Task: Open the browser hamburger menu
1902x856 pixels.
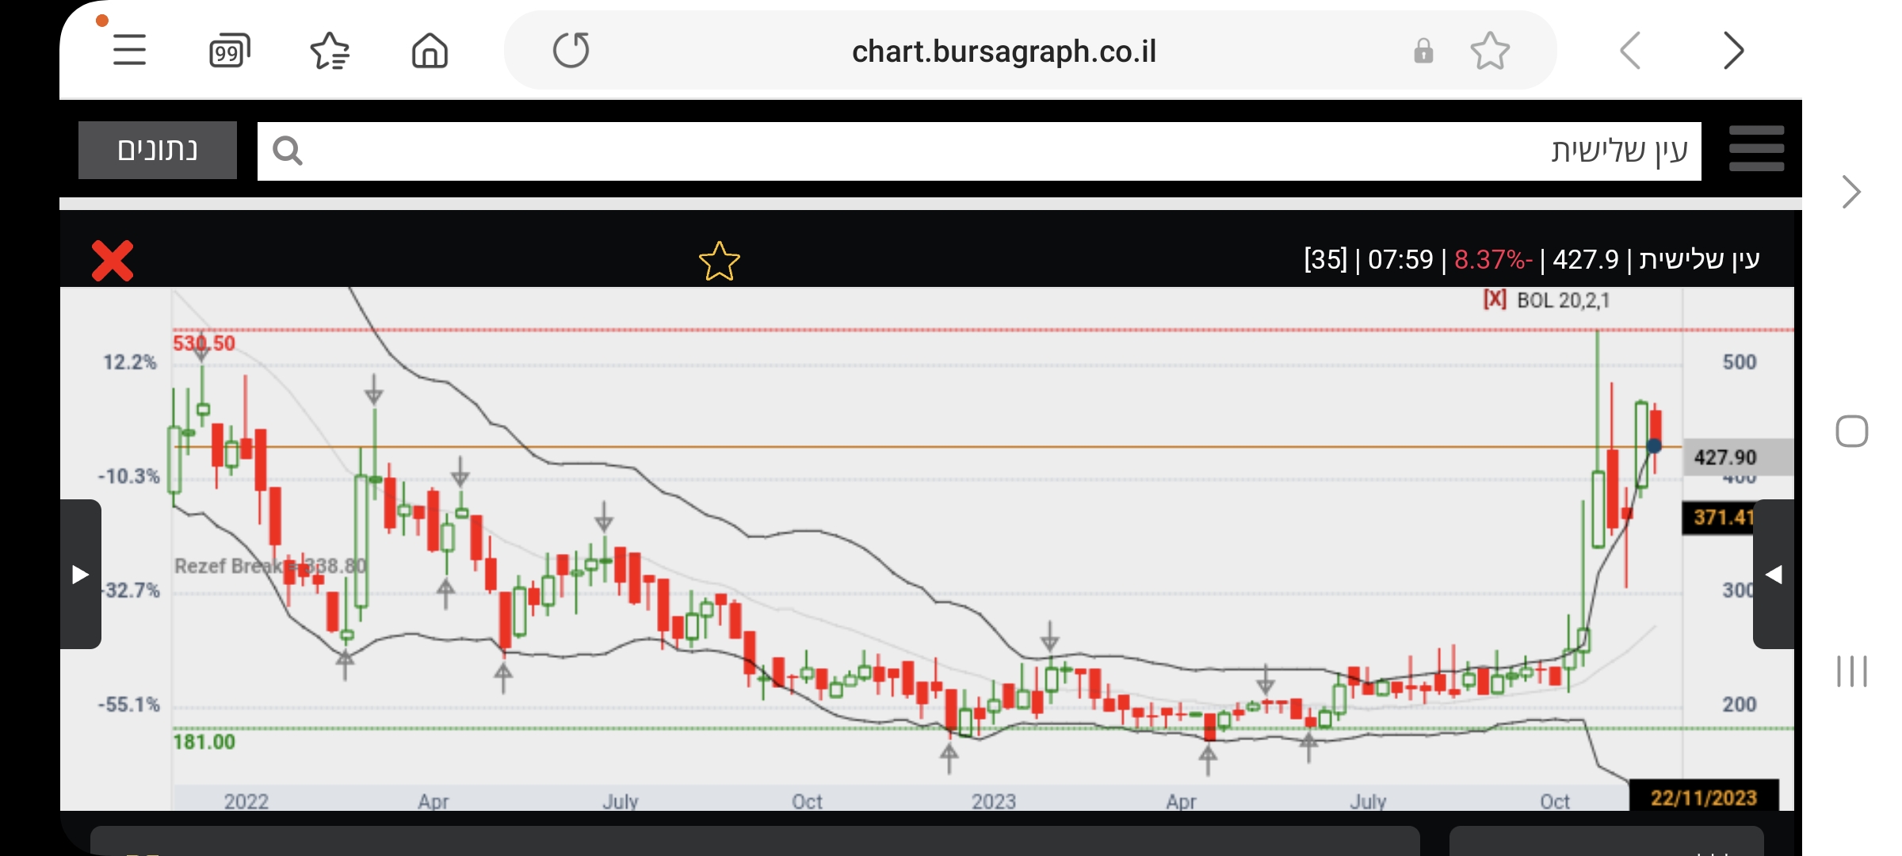Action: tap(129, 51)
